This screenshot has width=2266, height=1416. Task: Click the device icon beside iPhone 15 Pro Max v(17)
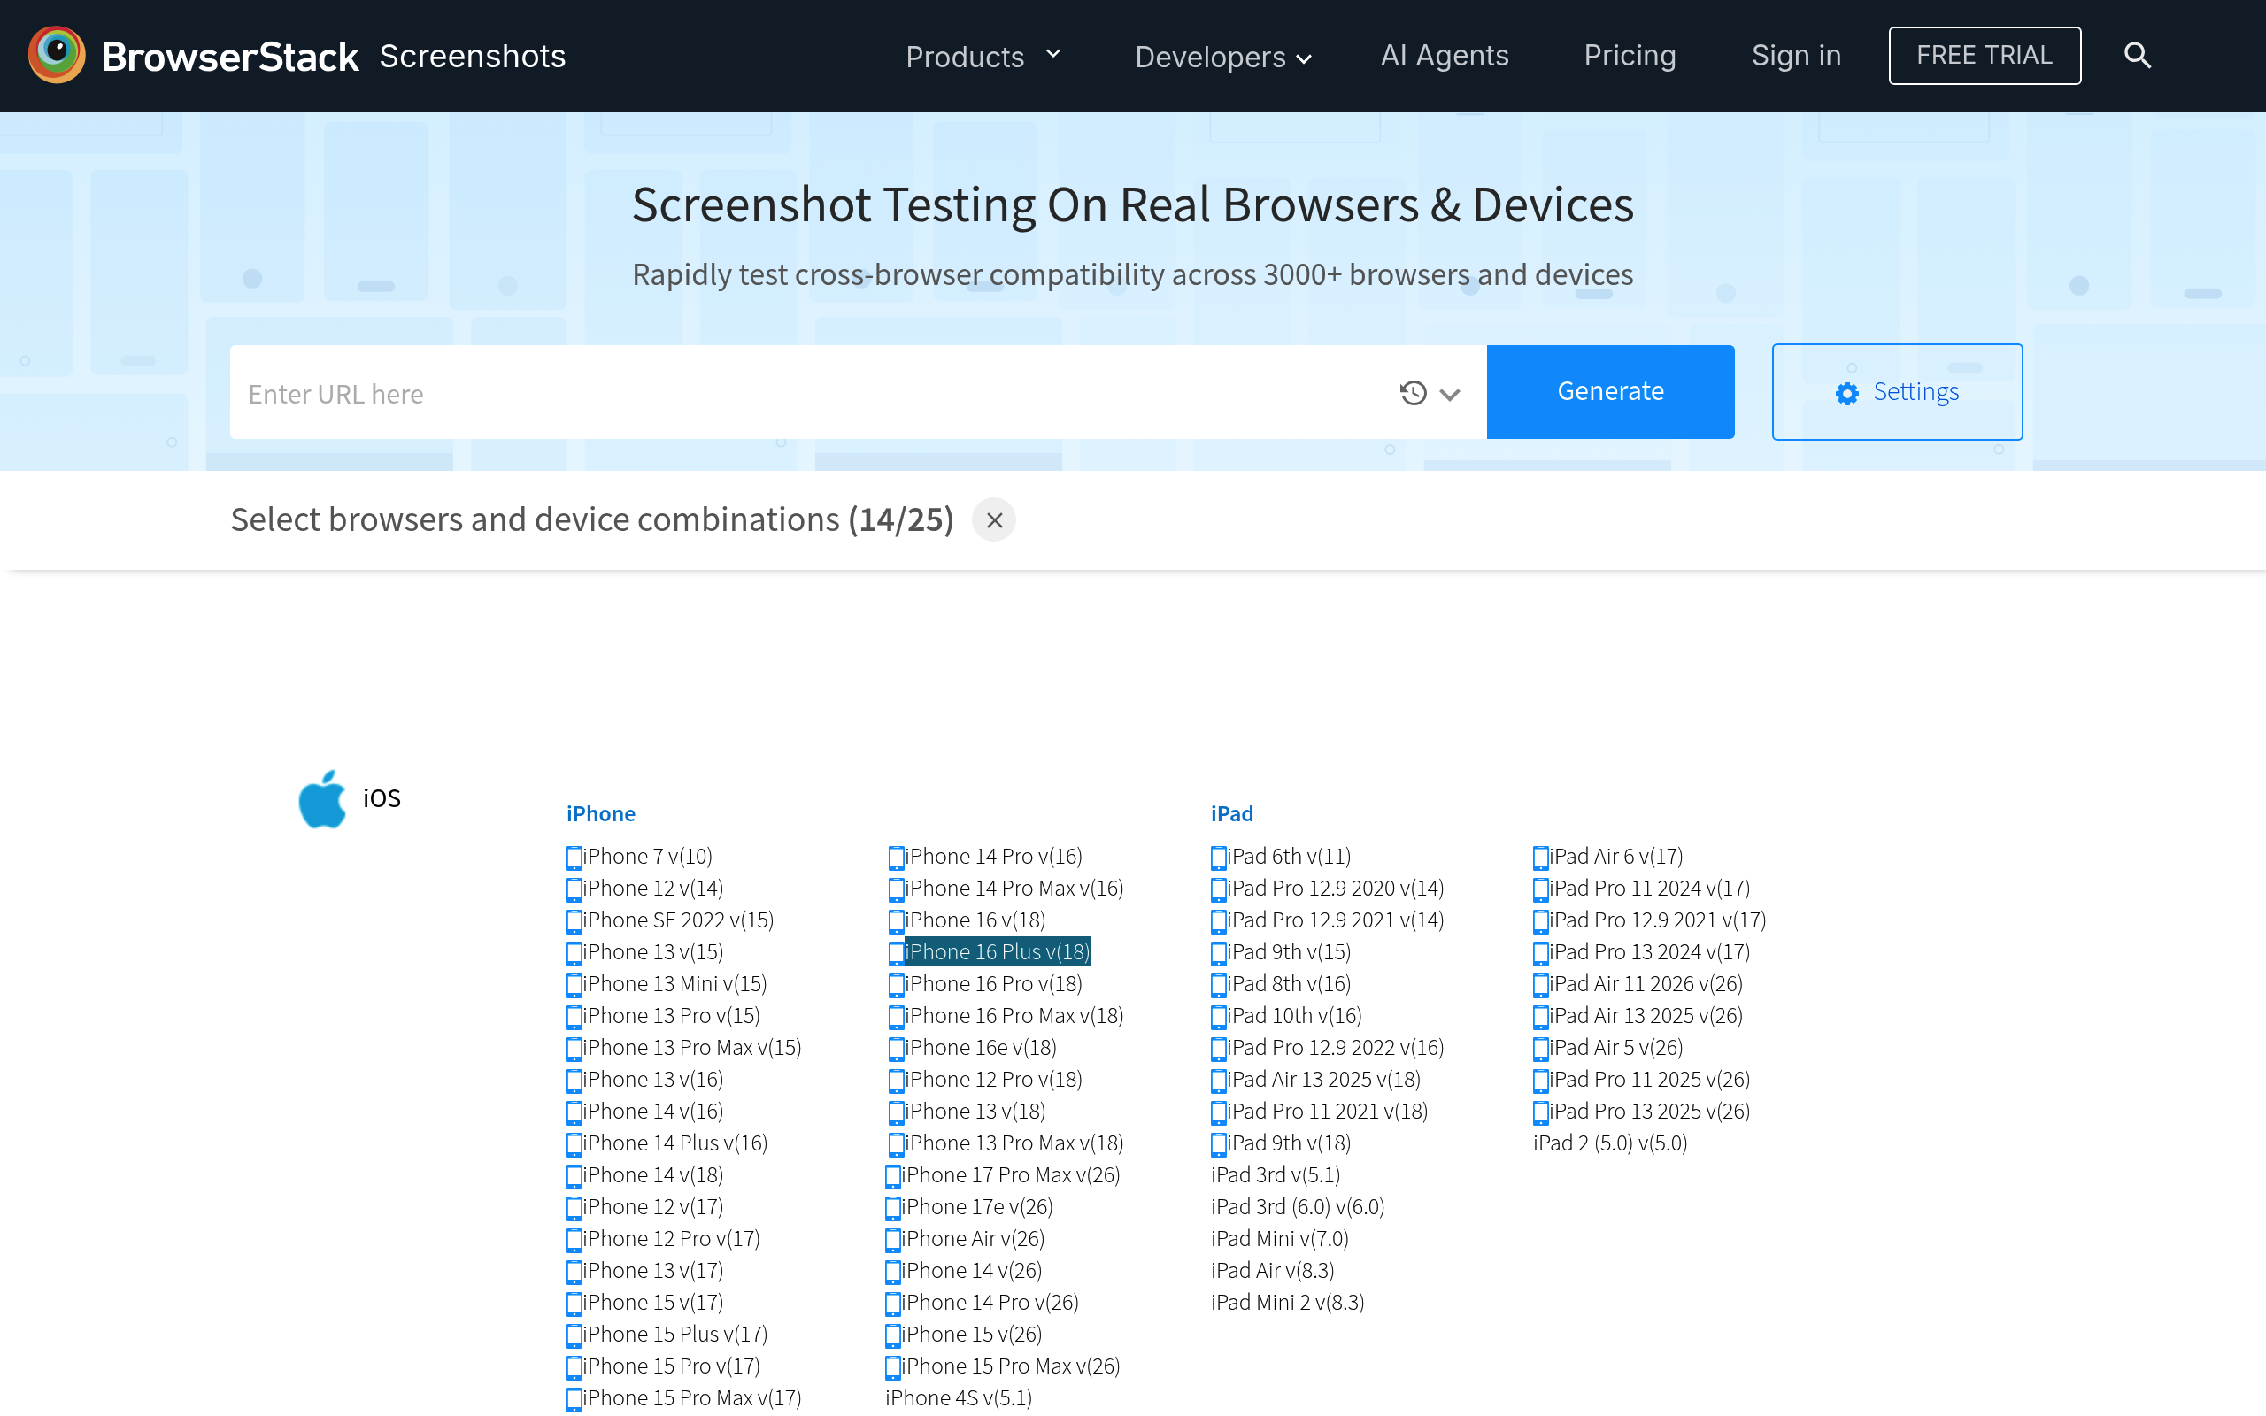(574, 1398)
